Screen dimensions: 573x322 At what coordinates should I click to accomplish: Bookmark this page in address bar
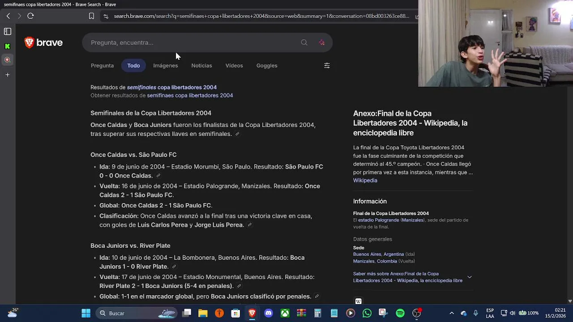(x=91, y=16)
